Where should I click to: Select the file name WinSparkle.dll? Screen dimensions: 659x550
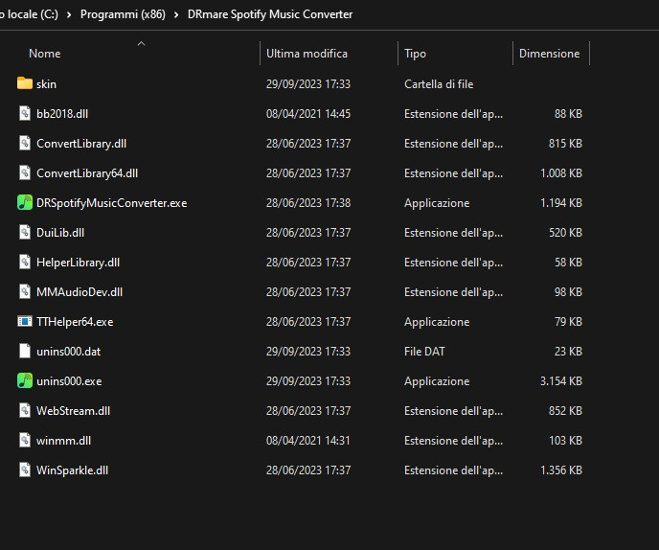pyautogui.click(x=72, y=470)
